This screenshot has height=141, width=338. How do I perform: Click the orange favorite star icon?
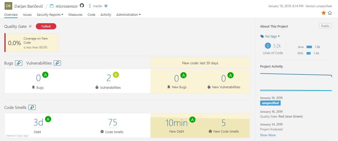pos(324,13)
